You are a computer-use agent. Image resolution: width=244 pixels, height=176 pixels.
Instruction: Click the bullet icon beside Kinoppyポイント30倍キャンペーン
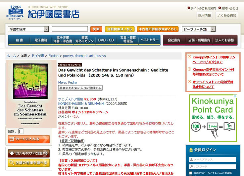click(x=189, y=57)
